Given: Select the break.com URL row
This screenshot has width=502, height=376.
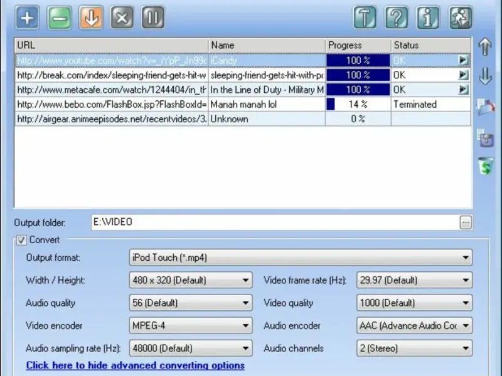Looking at the screenshot, I should pos(243,75).
